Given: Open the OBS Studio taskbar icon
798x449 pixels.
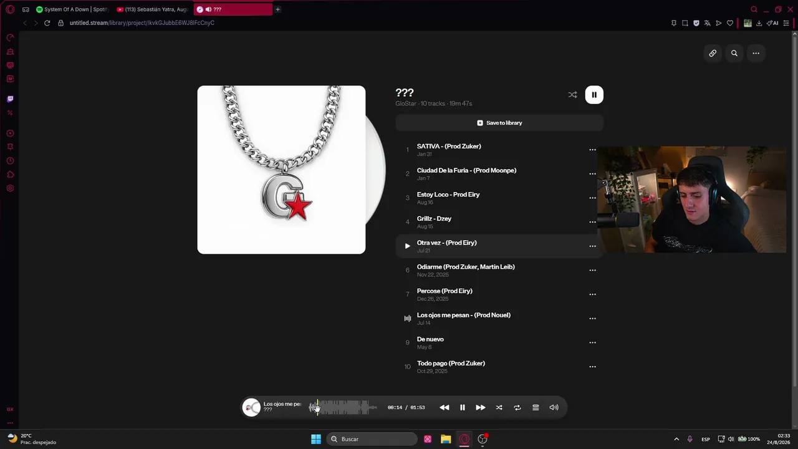Looking at the screenshot, I should tap(483, 439).
